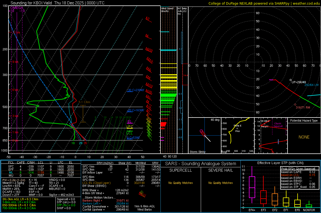Click the 292/64 LM hodograph label

tap(311, 85)
